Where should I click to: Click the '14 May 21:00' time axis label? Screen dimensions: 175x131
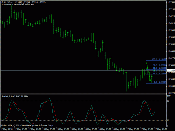click(119, 129)
